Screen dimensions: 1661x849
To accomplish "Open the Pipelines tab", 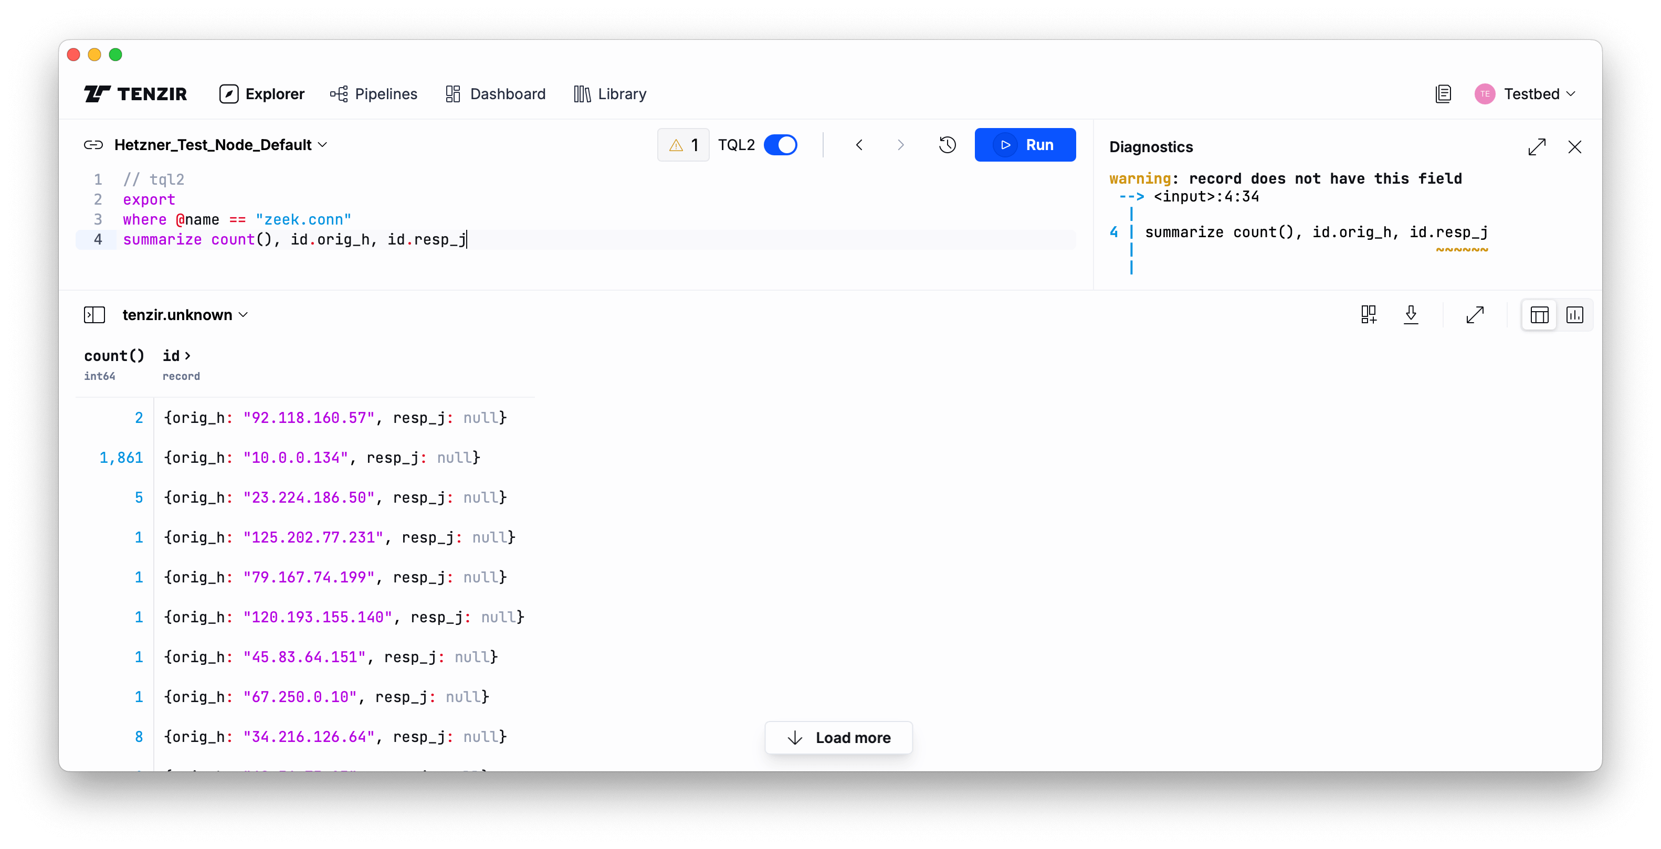I will pos(374,94).
